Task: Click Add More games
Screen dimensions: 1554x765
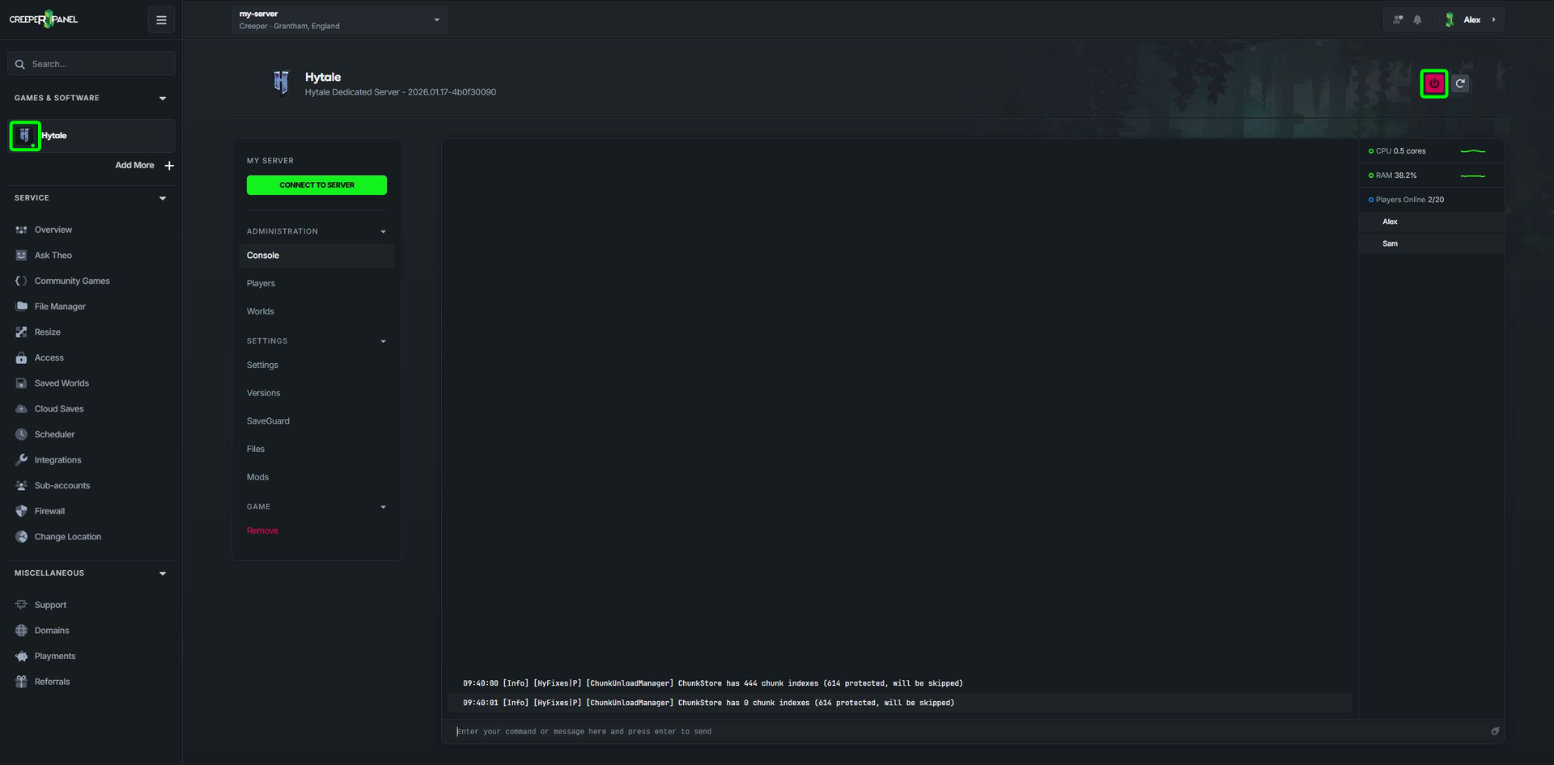Action: point(134,166)
